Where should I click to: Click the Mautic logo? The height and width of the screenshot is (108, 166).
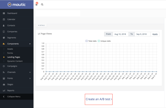tap(17, 5)
